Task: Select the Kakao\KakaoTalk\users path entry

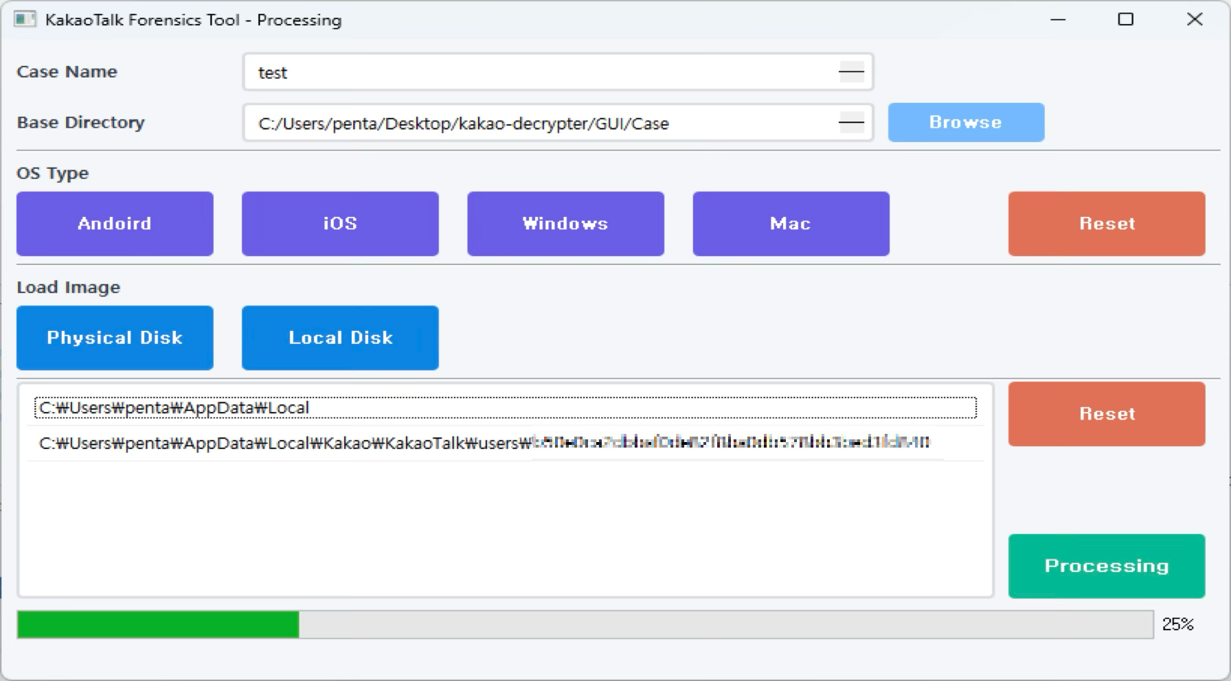Action: point(505,443)
